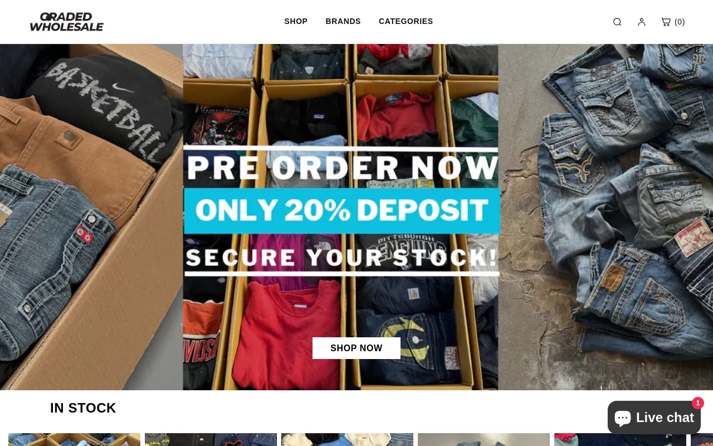The image size is (713, 446).
Task: Click the red chat notification badge
Action: click(x=698, y=403)
